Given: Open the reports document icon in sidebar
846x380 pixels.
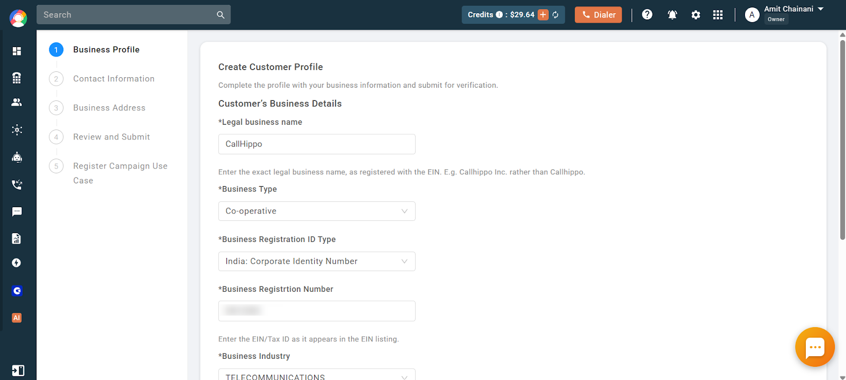Looking at the screenshot, I should point(17,238).
